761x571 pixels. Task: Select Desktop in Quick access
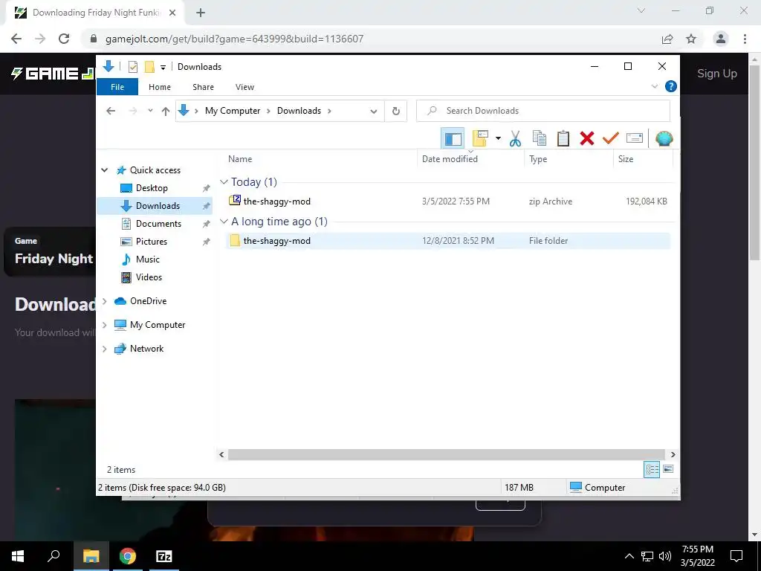tap(152, 188)
